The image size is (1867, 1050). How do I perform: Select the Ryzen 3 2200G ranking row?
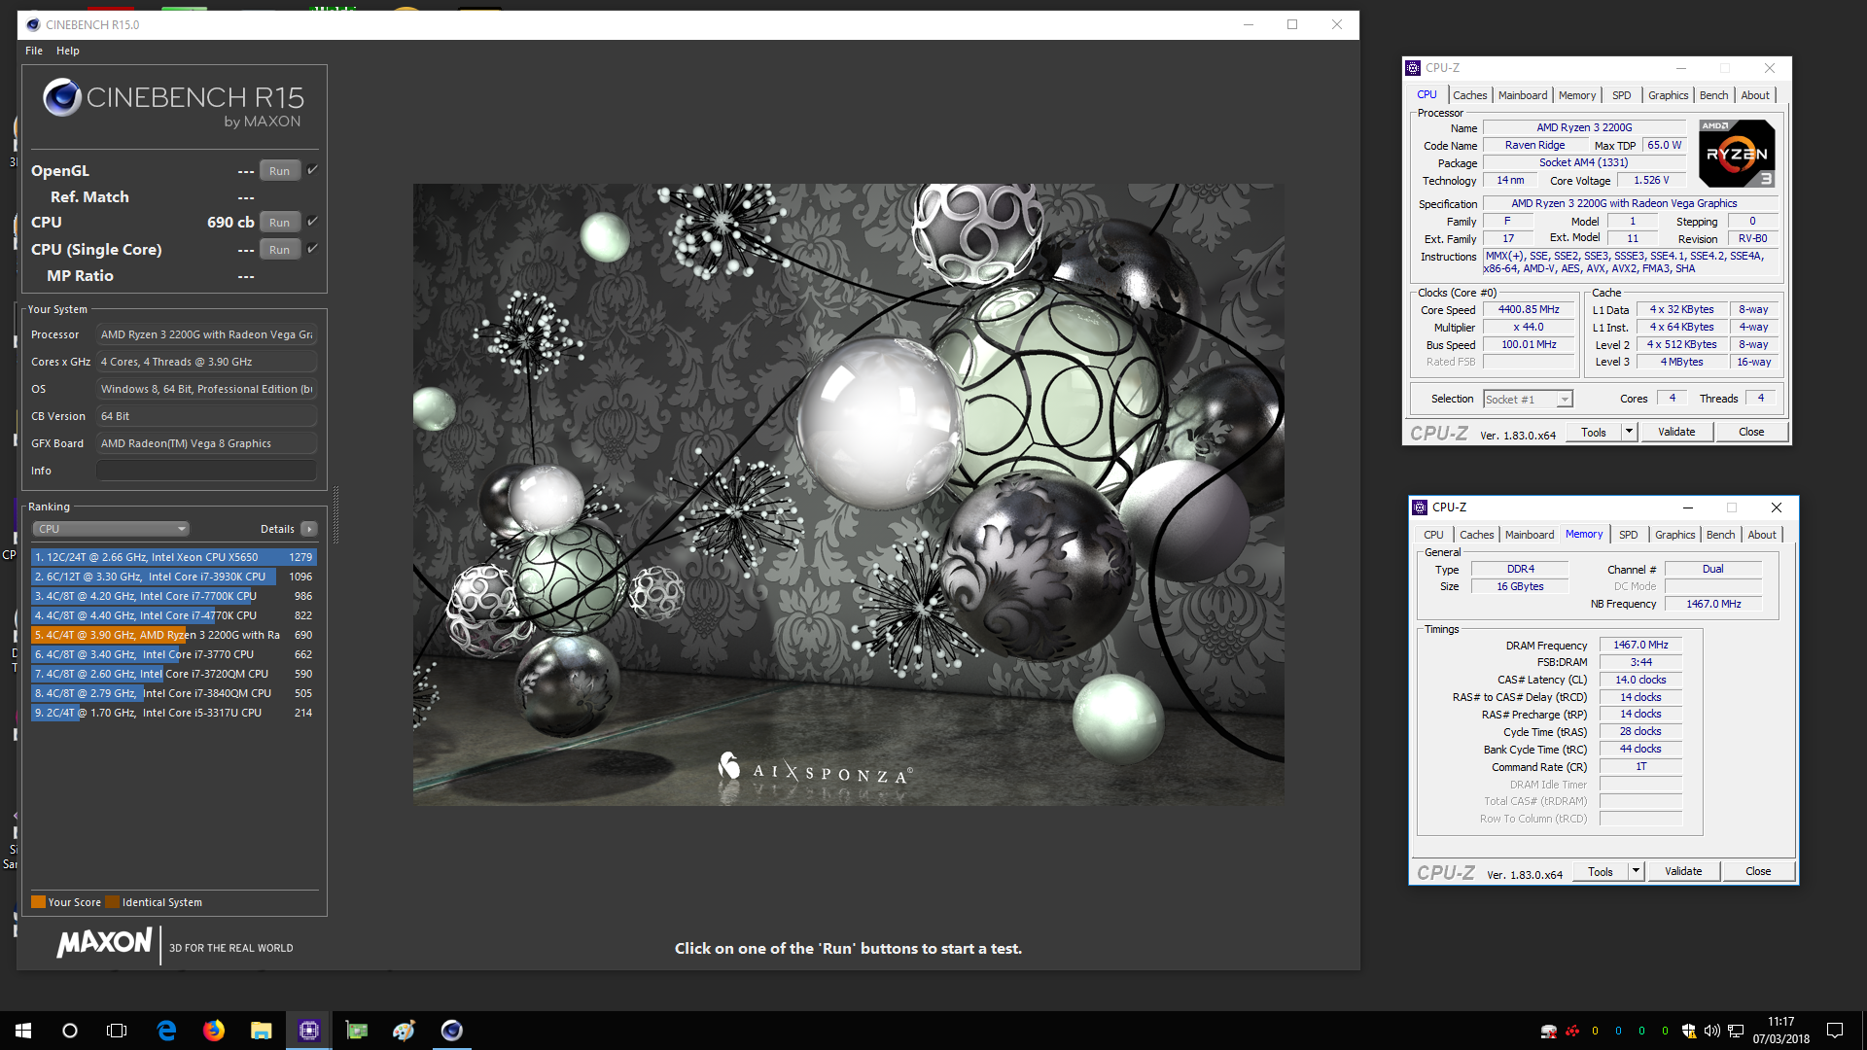(174, 635)
